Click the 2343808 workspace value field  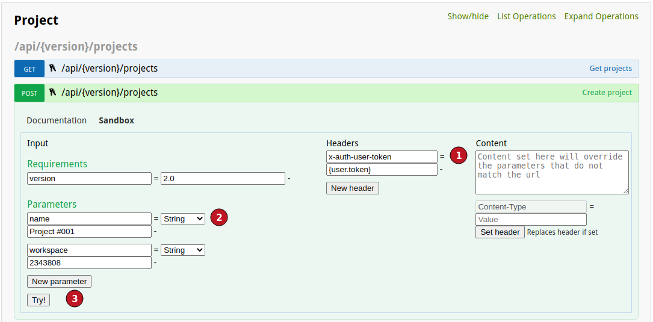(89, 263)
